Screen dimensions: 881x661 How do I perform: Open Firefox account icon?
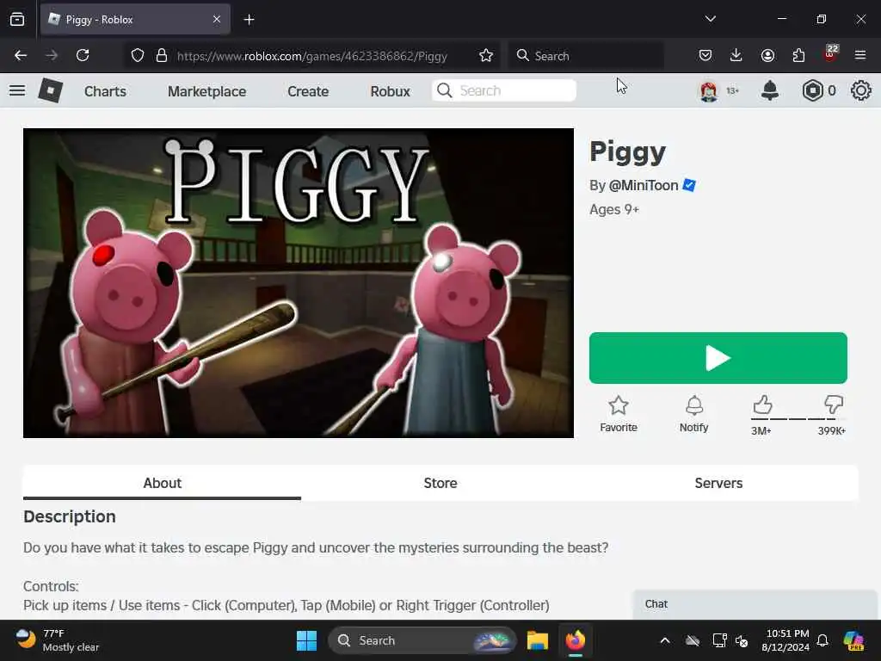tap(767, 55)
